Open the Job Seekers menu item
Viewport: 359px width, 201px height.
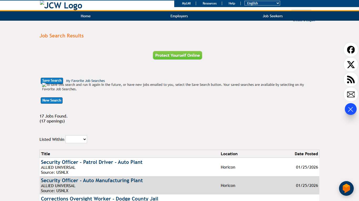(x=273, y=16)
